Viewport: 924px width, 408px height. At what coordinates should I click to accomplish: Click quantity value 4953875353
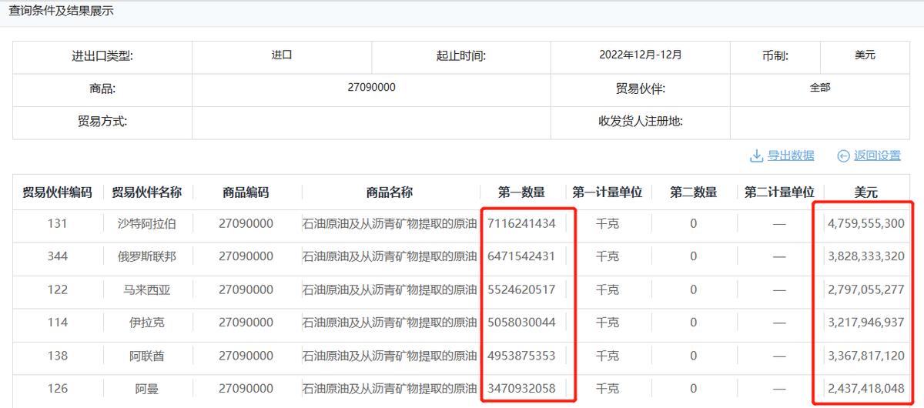(x=521, y=356)
